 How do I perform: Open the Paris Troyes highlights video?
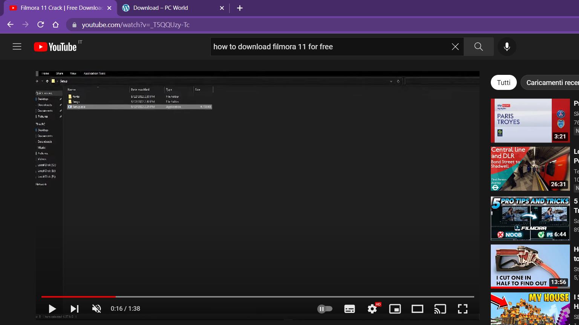530,120
